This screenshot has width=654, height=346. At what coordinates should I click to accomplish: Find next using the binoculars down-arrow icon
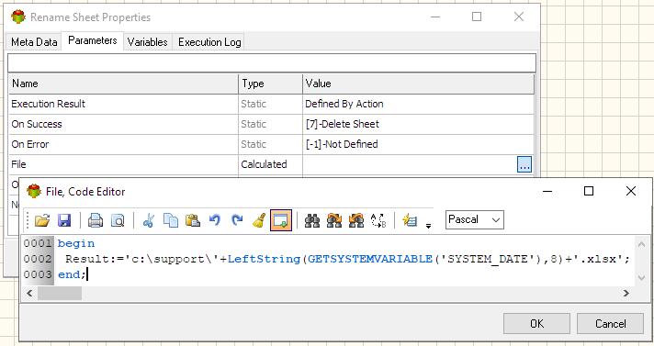point(334,220)
